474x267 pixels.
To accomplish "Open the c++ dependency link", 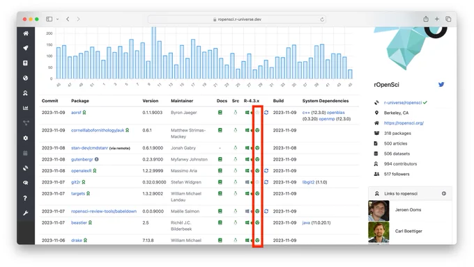I will point(306,113).
